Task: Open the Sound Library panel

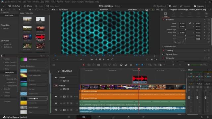Action: tap(53, 6)
